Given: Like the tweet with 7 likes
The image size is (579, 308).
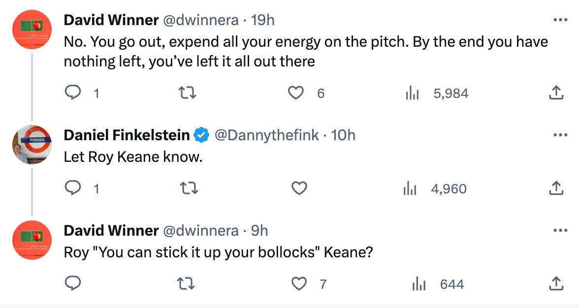Looking at the screenshot, I should pos(298,284).
